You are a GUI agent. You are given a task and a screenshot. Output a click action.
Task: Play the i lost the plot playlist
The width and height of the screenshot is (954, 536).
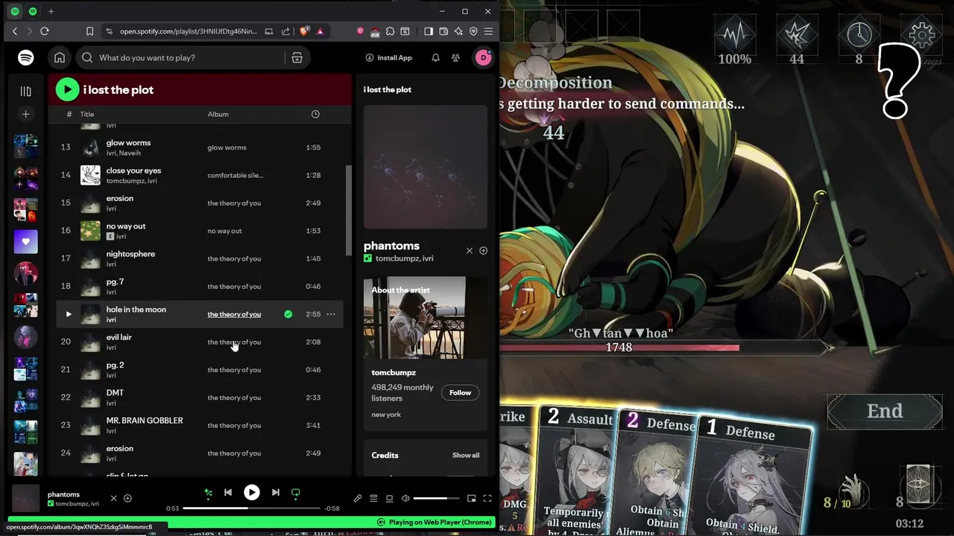point(67,89)
